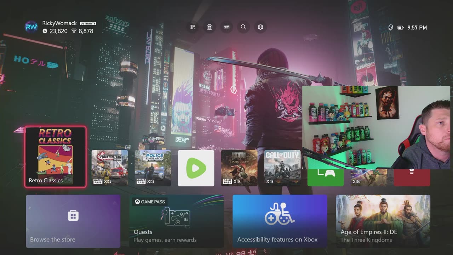
Task: Click the store bag icon on Browse card
Action: [73, 215]
